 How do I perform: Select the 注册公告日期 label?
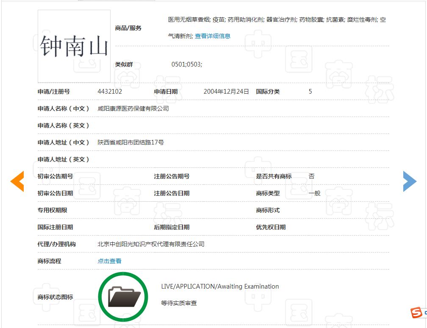pyautogui.click(x=172, y=193)
